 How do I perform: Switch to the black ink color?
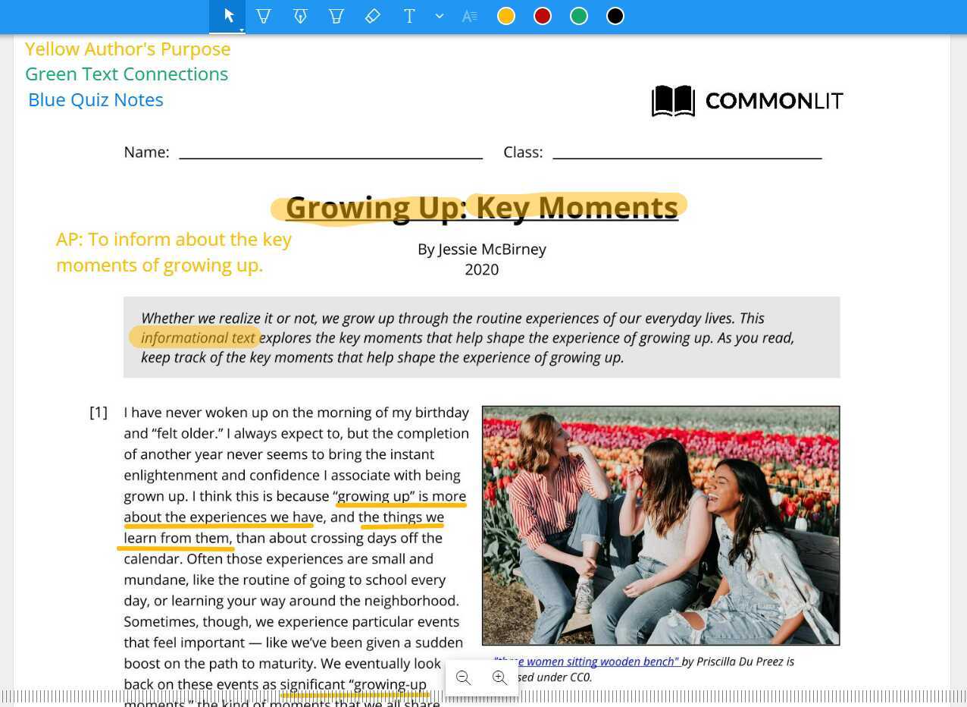615,15
